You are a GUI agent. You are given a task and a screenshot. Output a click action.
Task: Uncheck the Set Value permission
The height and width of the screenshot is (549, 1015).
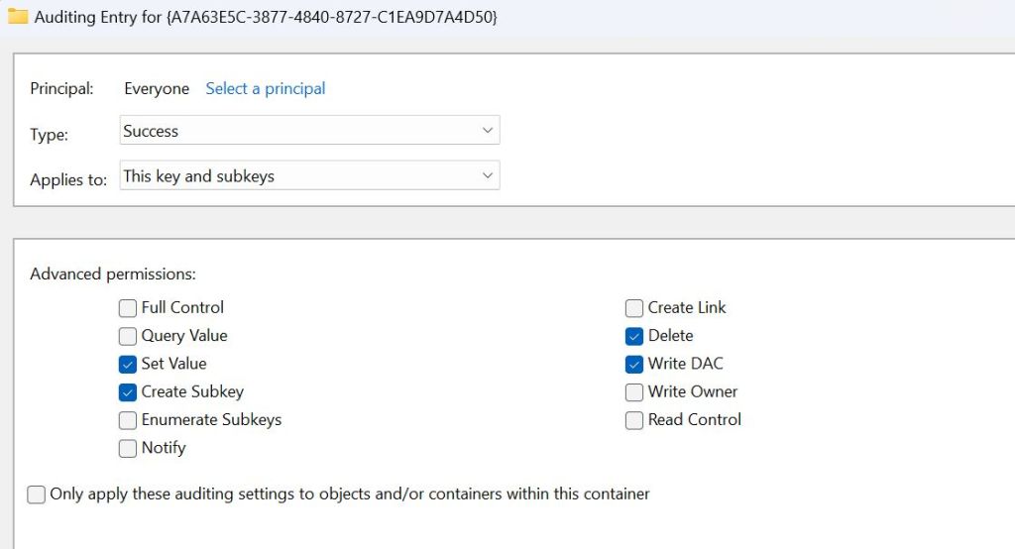click(128, 364)
